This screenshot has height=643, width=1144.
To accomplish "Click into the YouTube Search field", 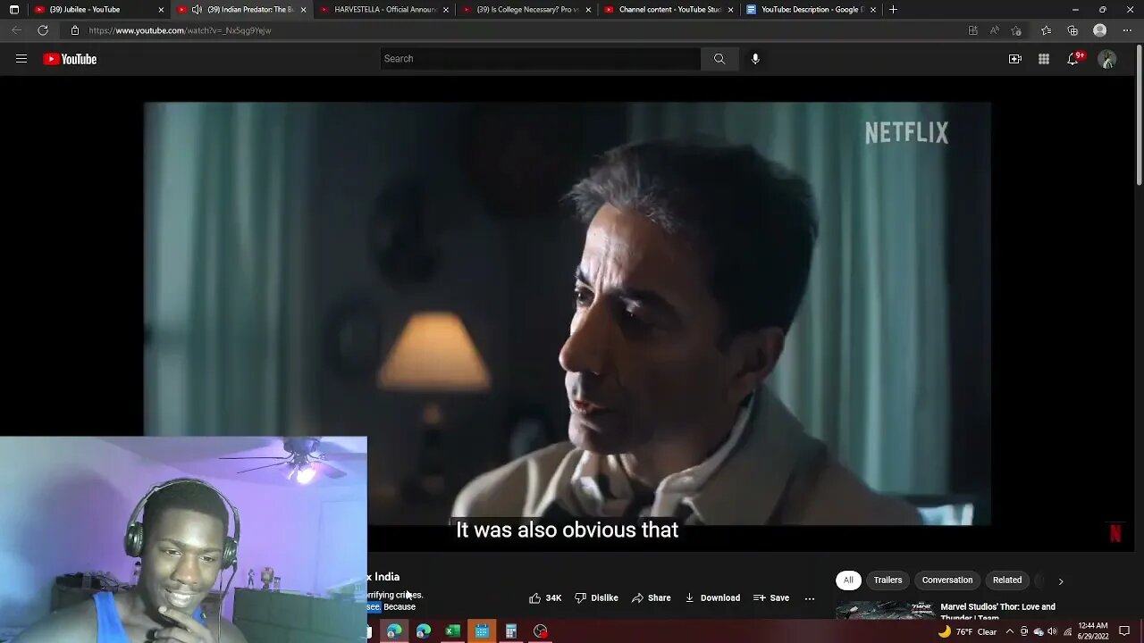I will pyautogui.click(x=540, y=59).
